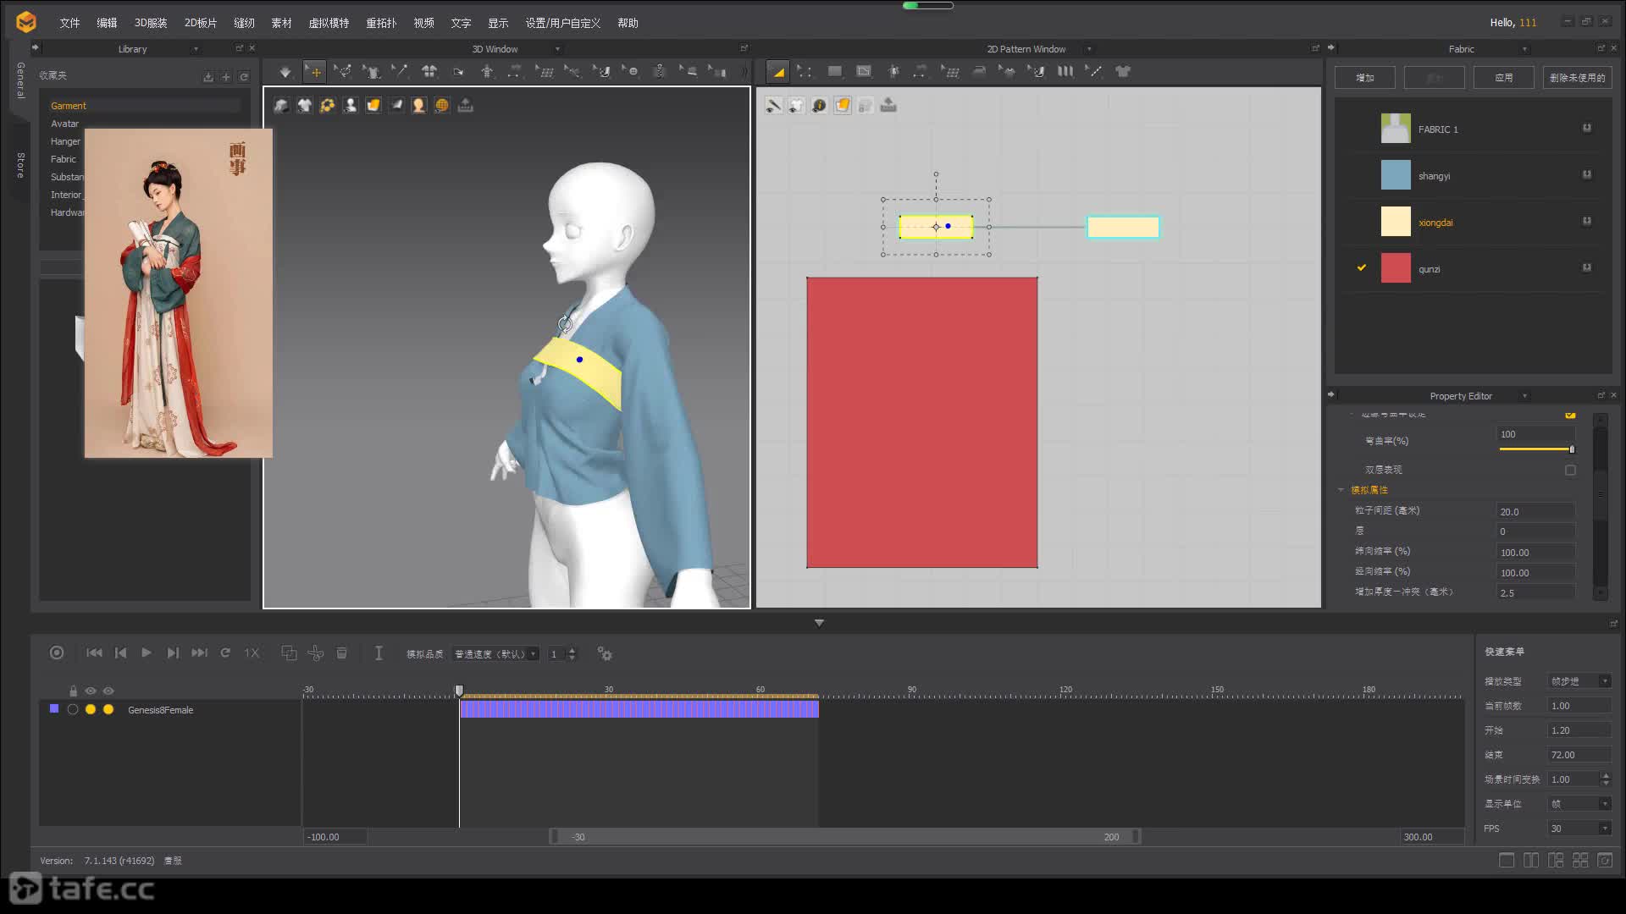Open the 虚拟模特 menu

tap(329, 23)
